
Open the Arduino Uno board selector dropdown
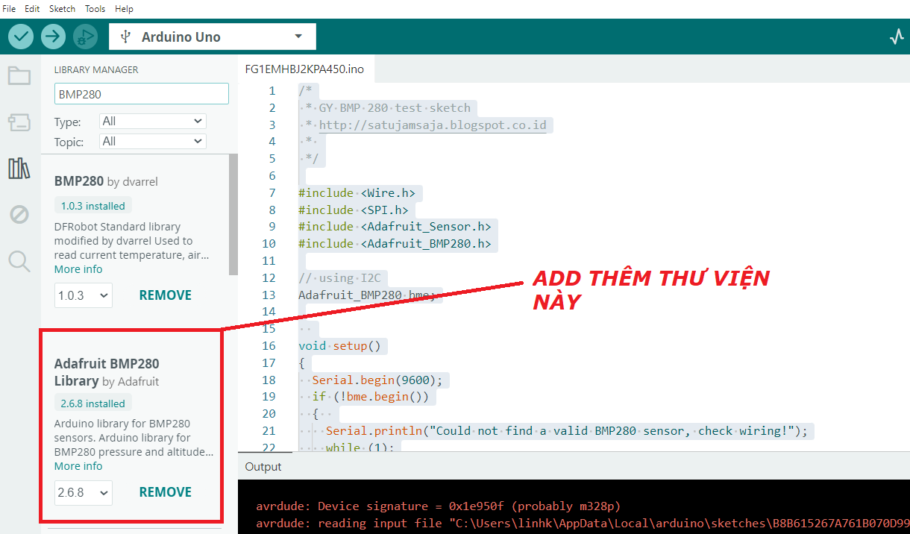pyautogui.click(x=212, y=37)
